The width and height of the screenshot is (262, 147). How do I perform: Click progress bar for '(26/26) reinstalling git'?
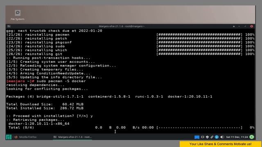click(199, 54)
